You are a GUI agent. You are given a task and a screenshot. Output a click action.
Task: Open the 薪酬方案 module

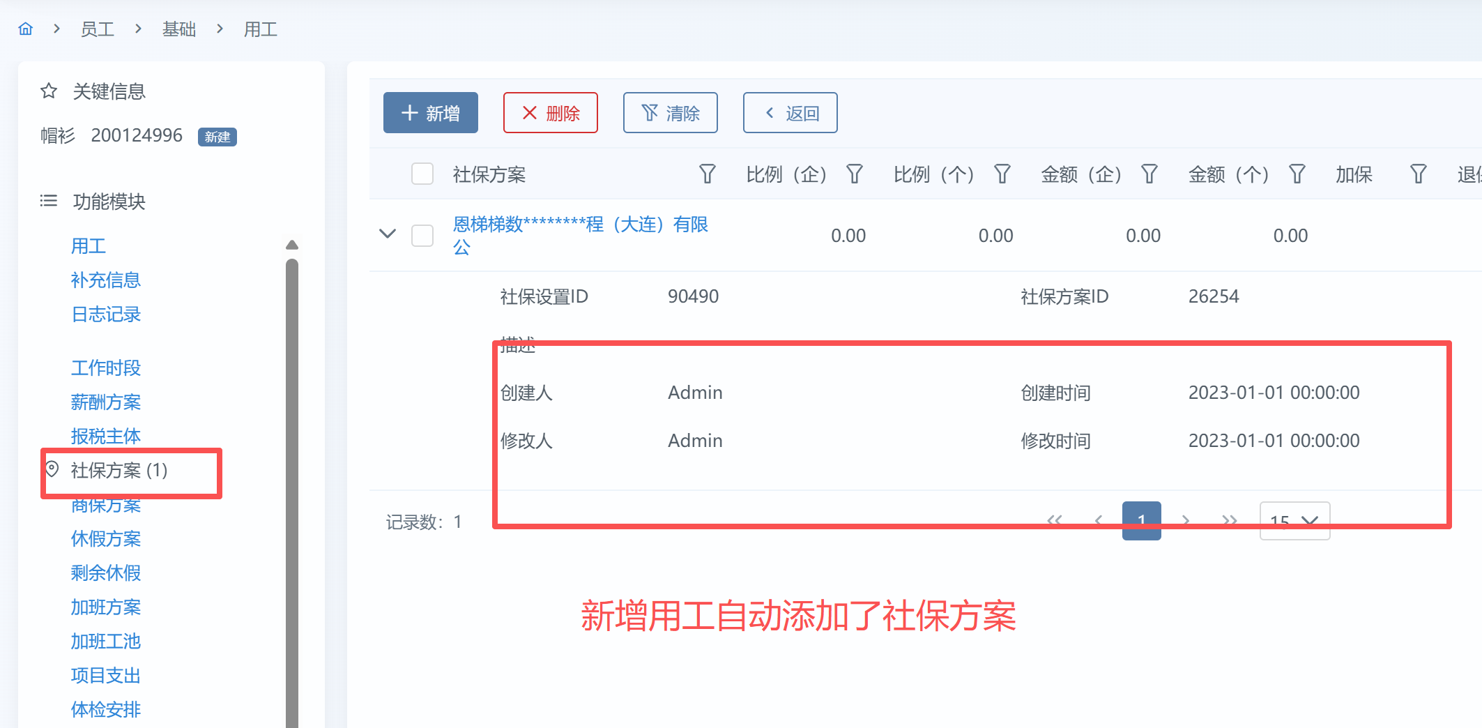[x=106, y=402]
